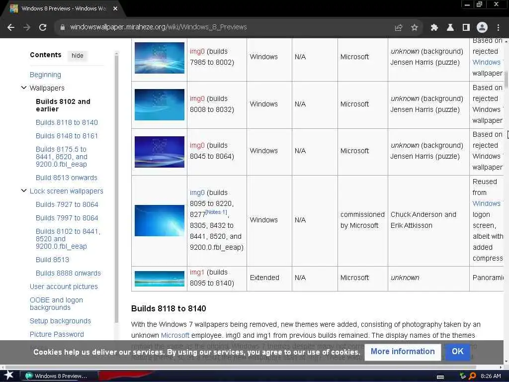Jump to Beginning section

click(x=45, y=75)
